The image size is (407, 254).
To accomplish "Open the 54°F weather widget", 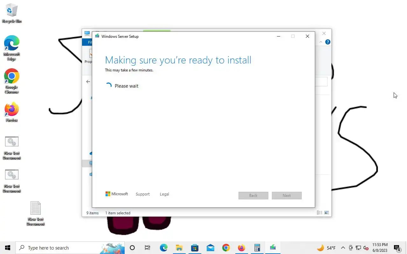I will [x=326, y=248].
